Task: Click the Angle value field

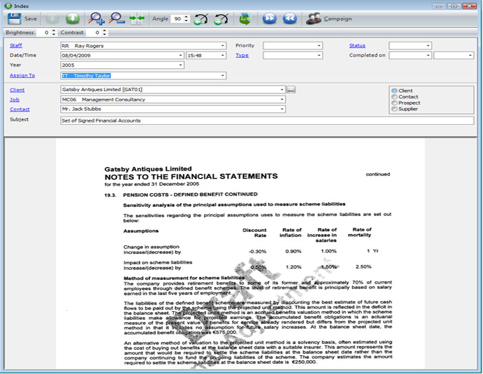Action: click(178, 19)
